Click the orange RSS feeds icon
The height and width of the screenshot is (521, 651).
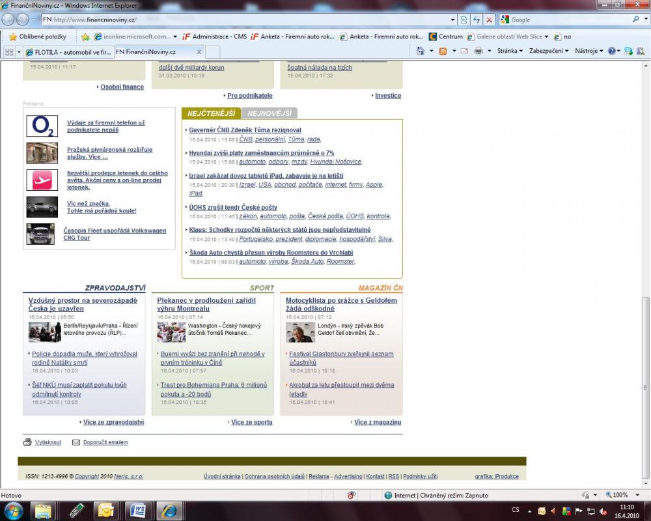tap(443, 51)
